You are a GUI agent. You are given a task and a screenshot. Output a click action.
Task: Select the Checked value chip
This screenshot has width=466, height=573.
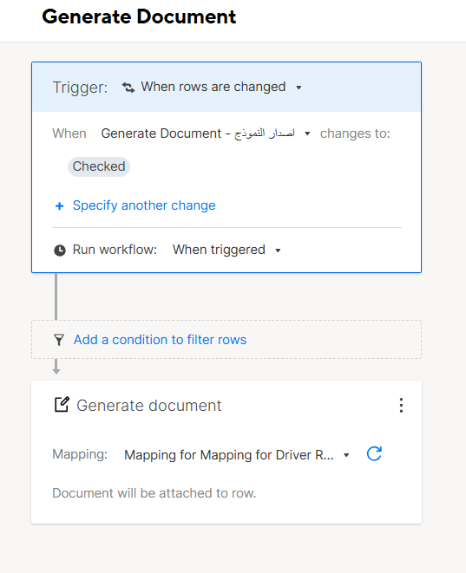click(99, 166)
